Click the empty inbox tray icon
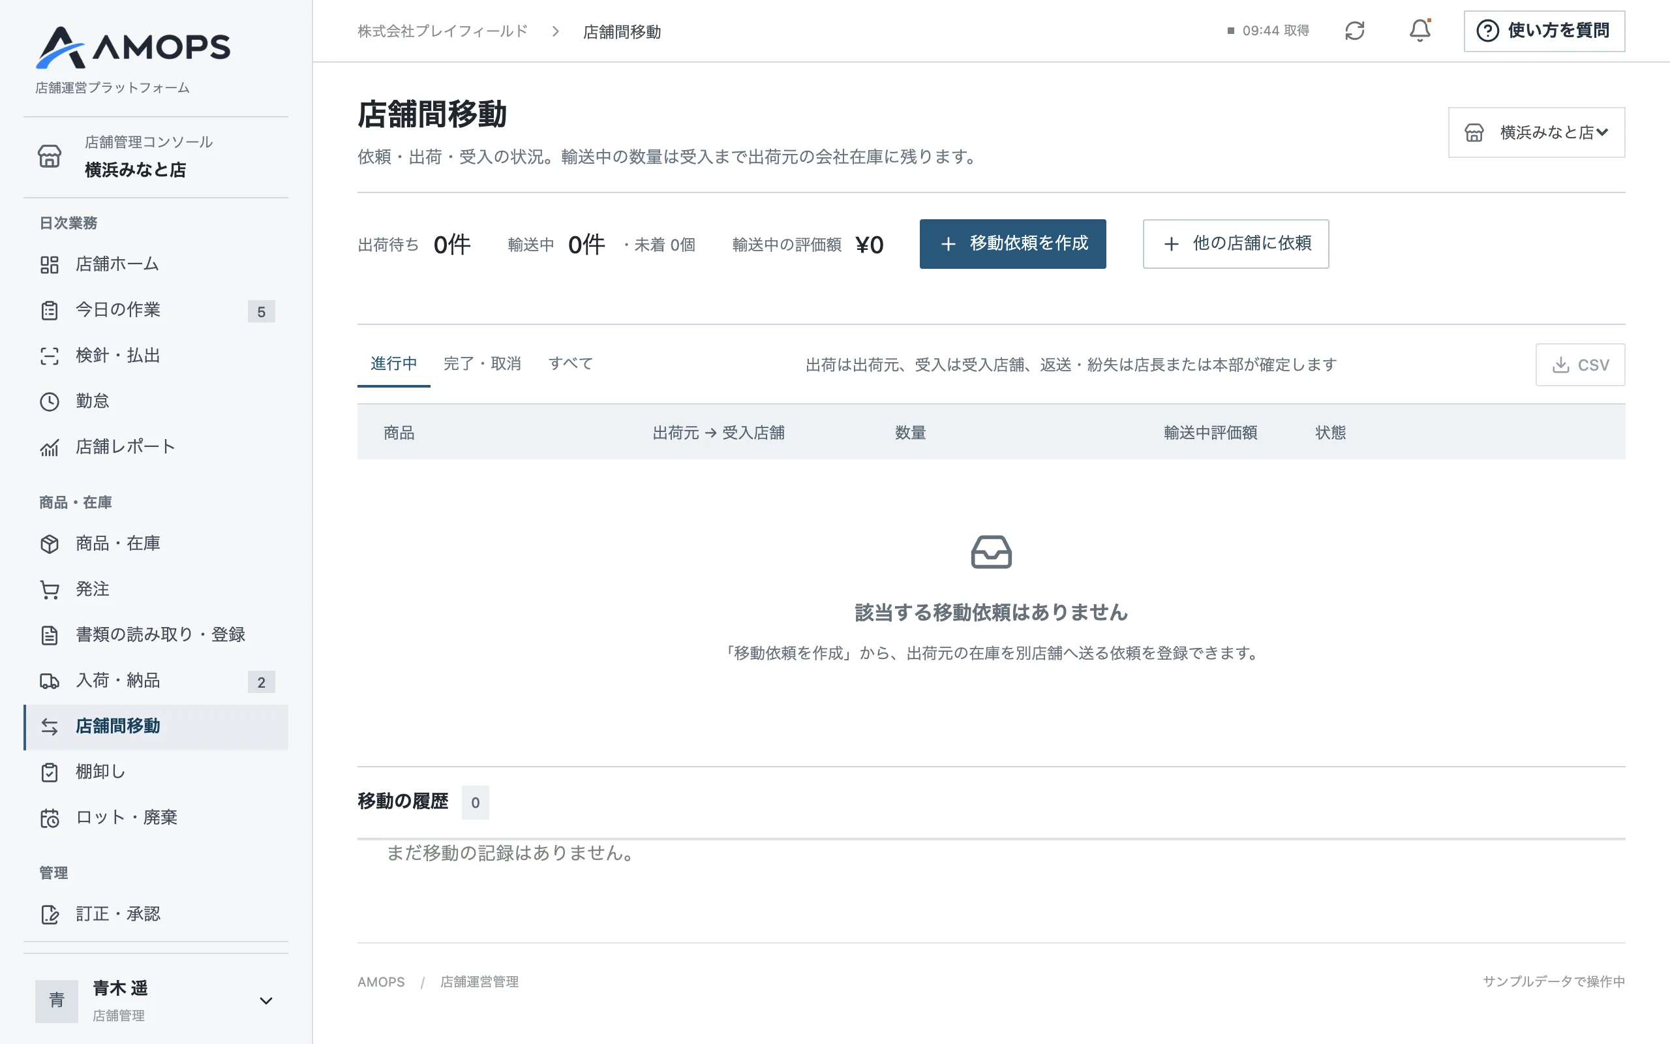 tap(991, 552)
